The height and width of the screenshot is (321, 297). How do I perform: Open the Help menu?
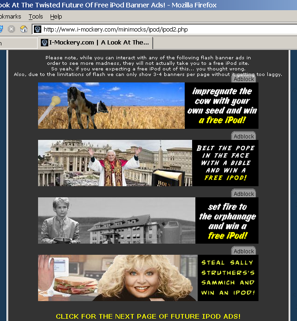coord(56,17)
